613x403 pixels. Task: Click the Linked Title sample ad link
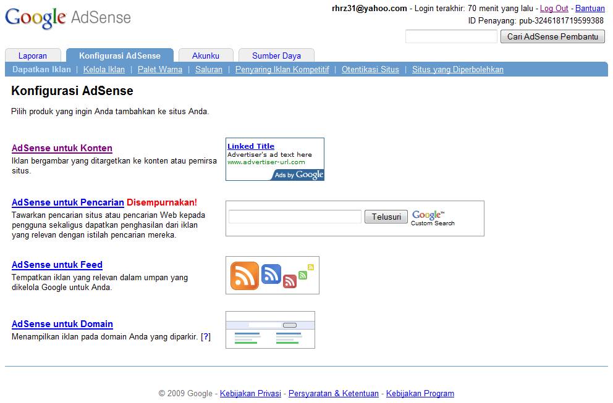tap(251, 146)
